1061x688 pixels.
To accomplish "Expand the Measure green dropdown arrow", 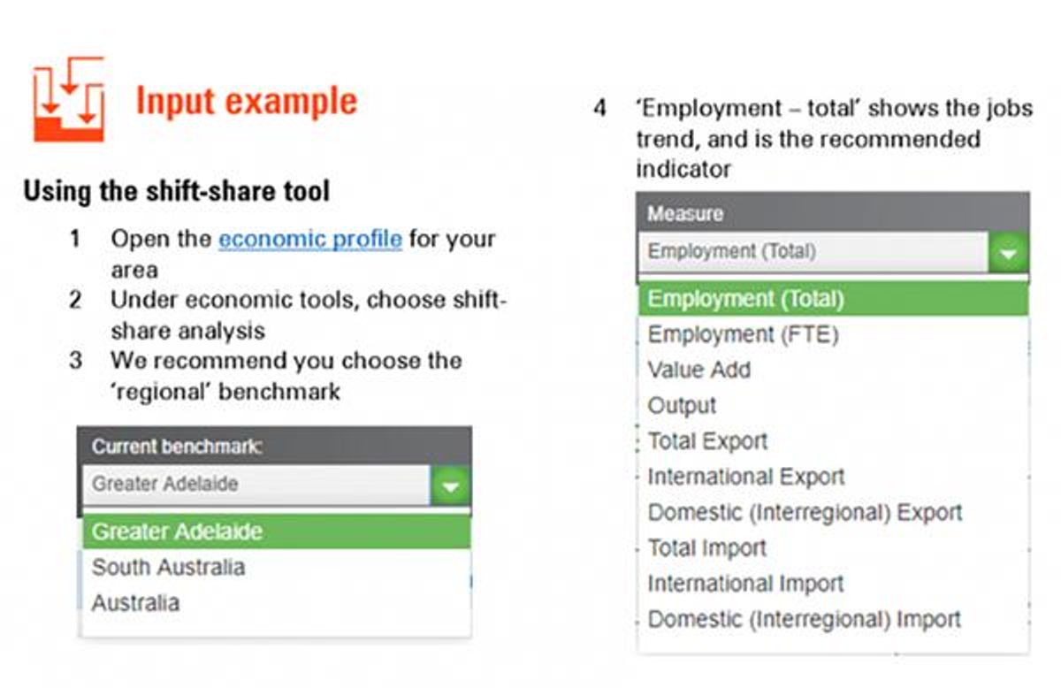I will pos(1010,253).
